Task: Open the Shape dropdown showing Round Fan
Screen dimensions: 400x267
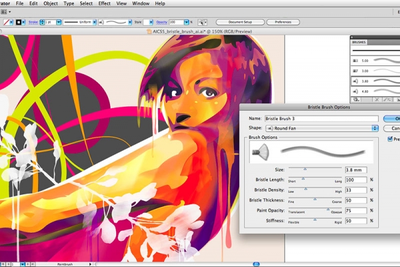Action: 322,128
